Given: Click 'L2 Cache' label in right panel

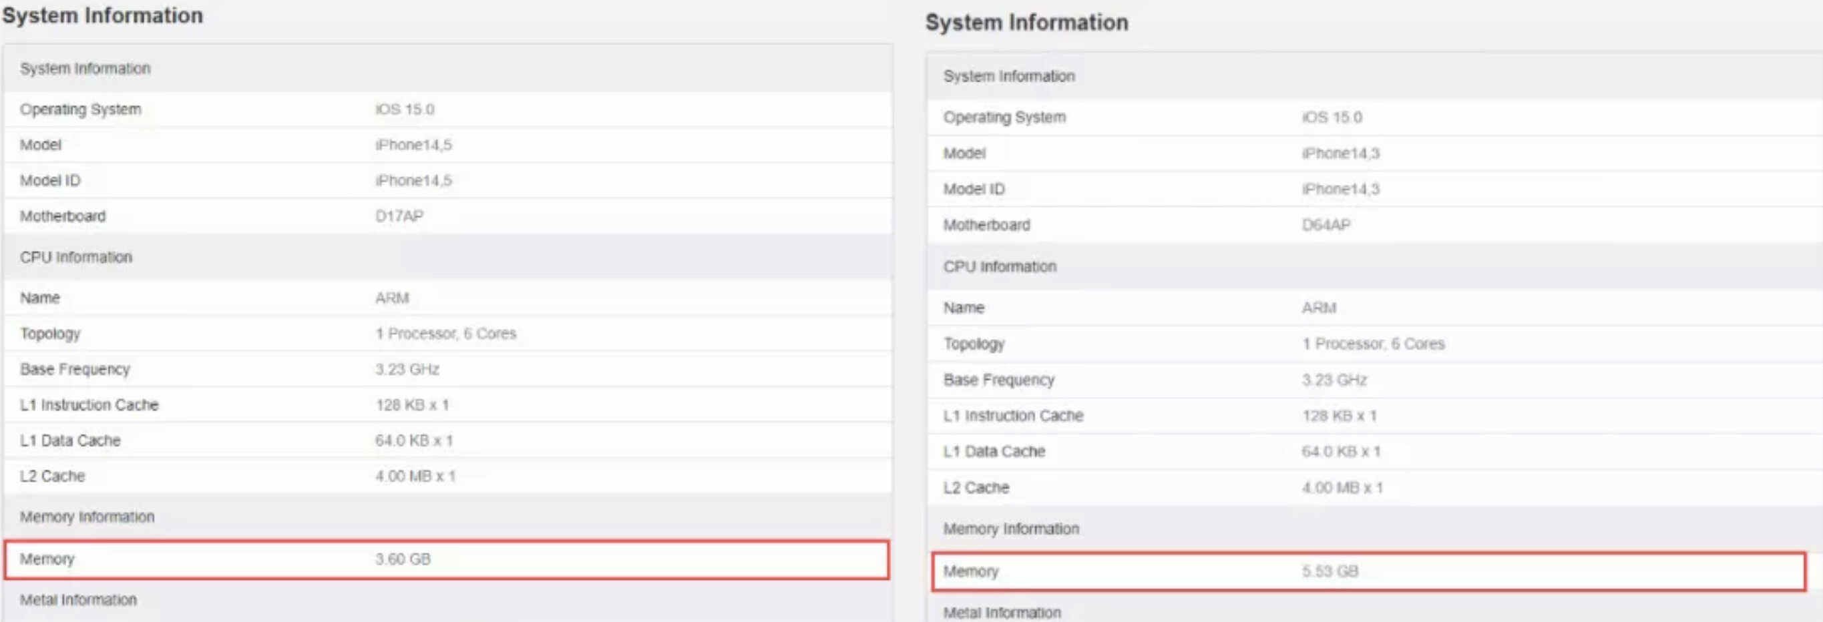Looking at the screenshot, I should tap(976, 488).
